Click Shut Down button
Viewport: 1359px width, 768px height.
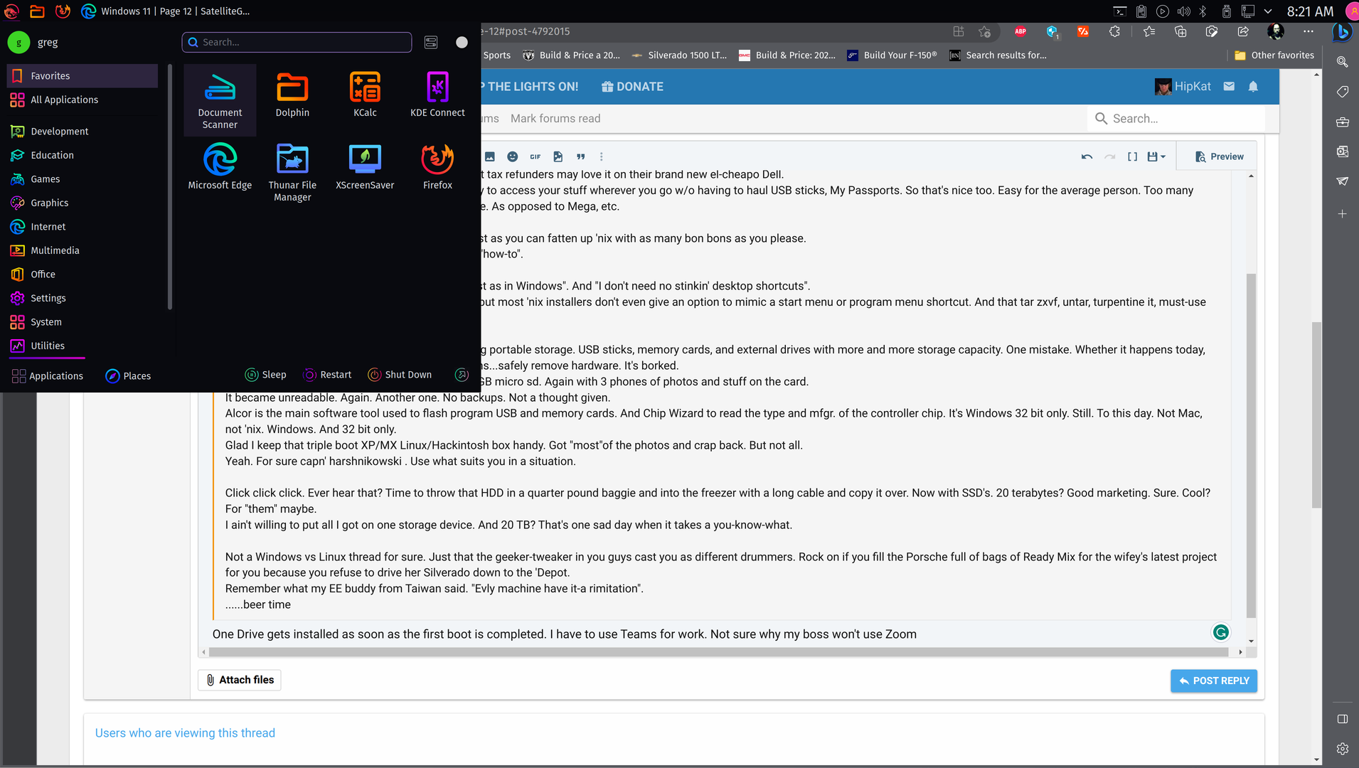coord(400,375)
